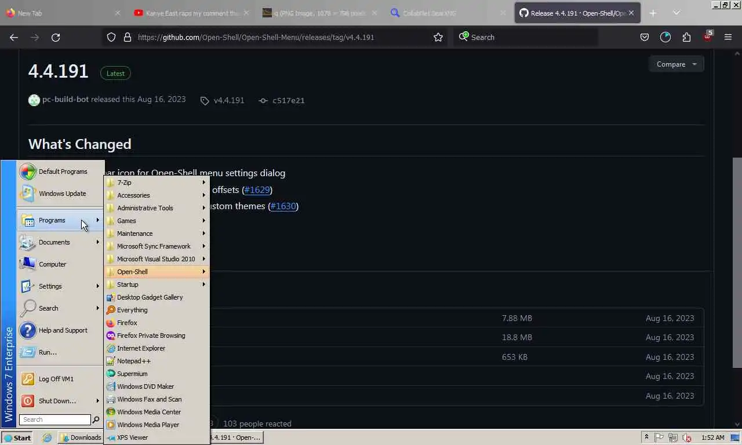Open the Downloads taskbar button
Screen dimensions: 742x445
(81, 437)
